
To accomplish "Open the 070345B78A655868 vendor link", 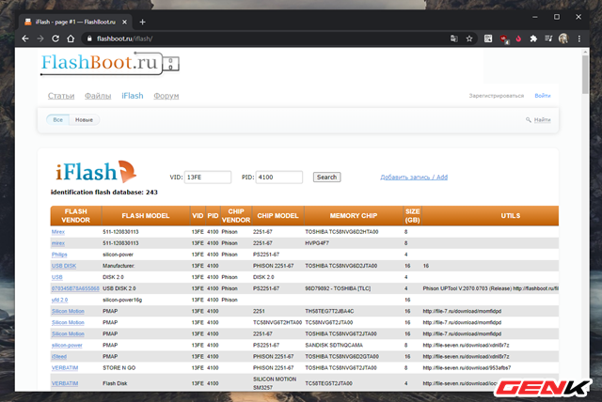I will [x=75, y=288].
